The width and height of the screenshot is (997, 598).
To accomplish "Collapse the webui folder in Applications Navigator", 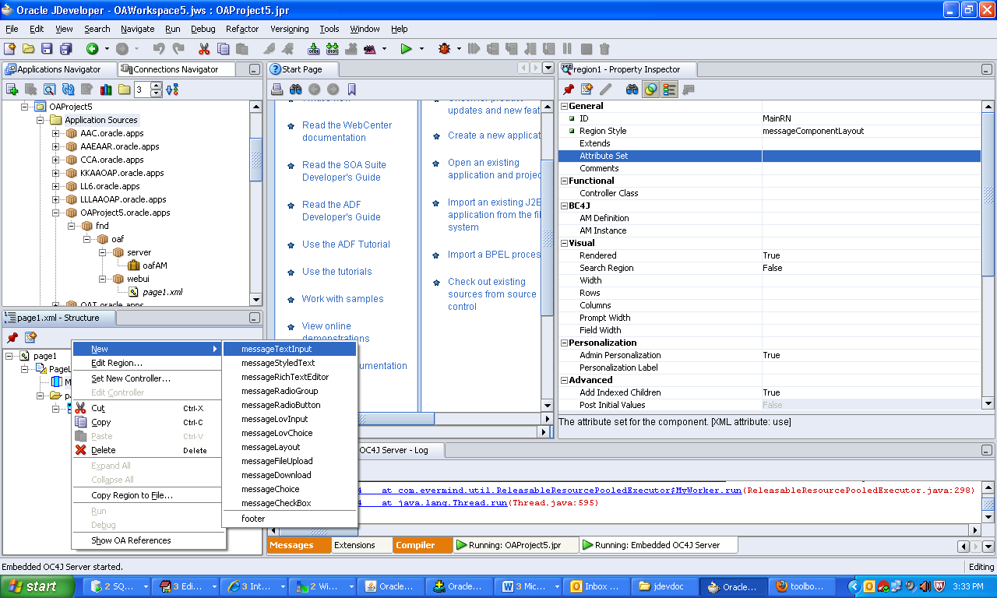I will (102, 278).
